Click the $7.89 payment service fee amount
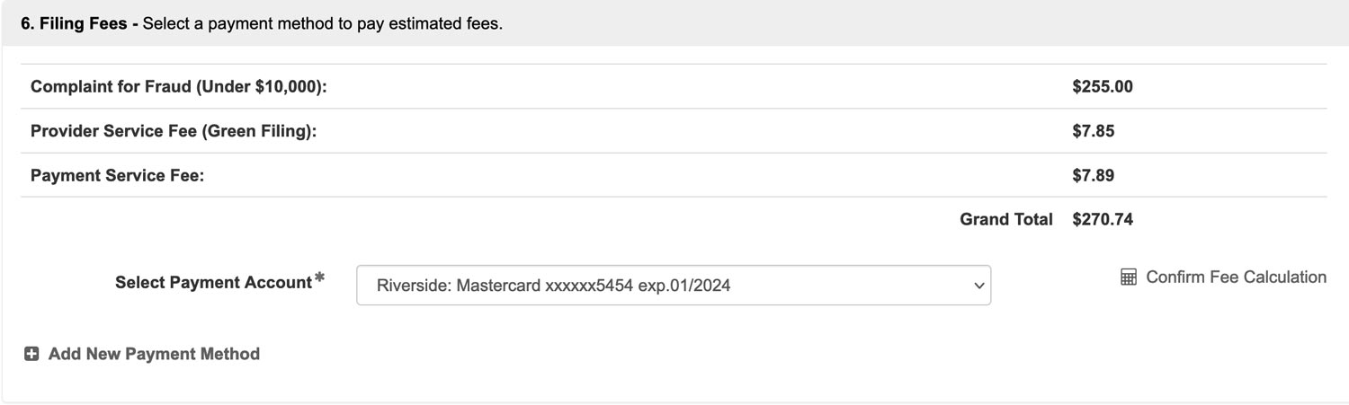1349x405 pixels. click(1094, 176)
